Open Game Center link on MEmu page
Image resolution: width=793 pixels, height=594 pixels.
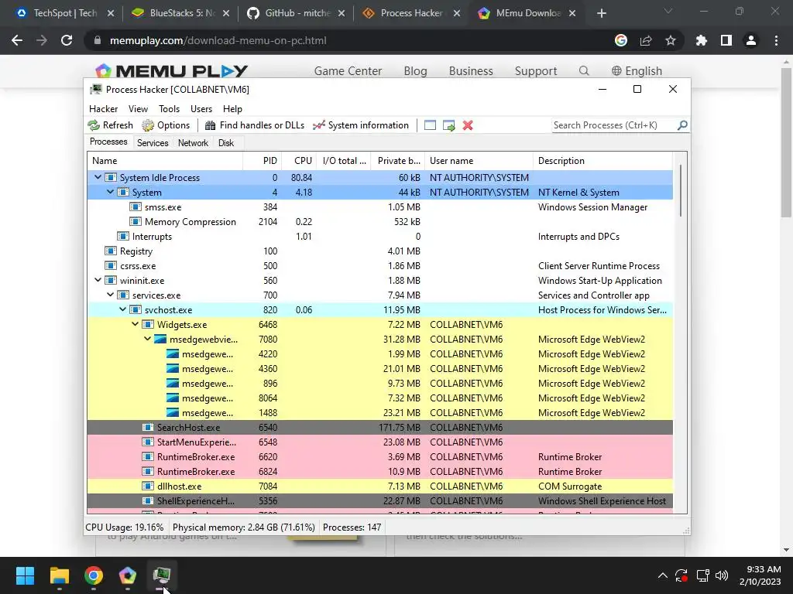coord(348,70)
